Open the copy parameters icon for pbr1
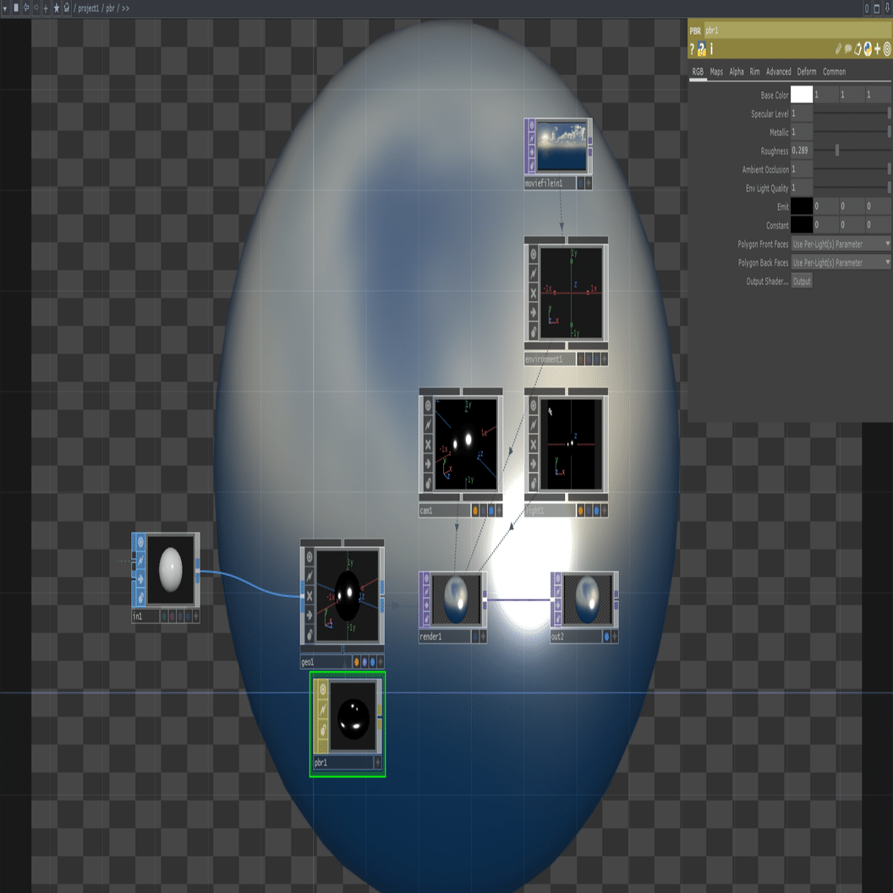This screenshot has width=893, height=893. pos(857,49)
